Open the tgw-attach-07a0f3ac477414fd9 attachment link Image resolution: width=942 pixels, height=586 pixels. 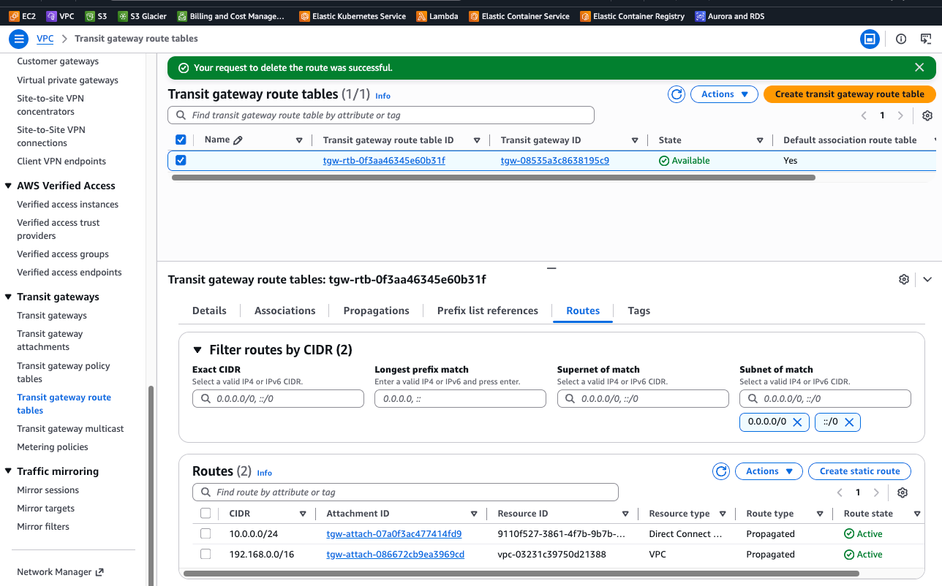point(393,534)
